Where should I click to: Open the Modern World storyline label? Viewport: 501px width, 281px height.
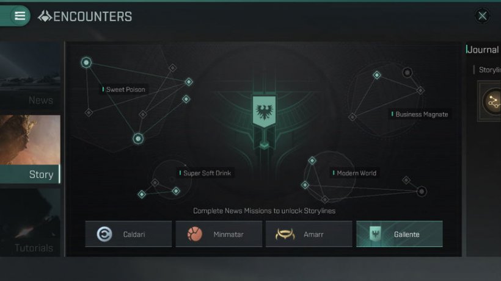[x=355, y=173]
